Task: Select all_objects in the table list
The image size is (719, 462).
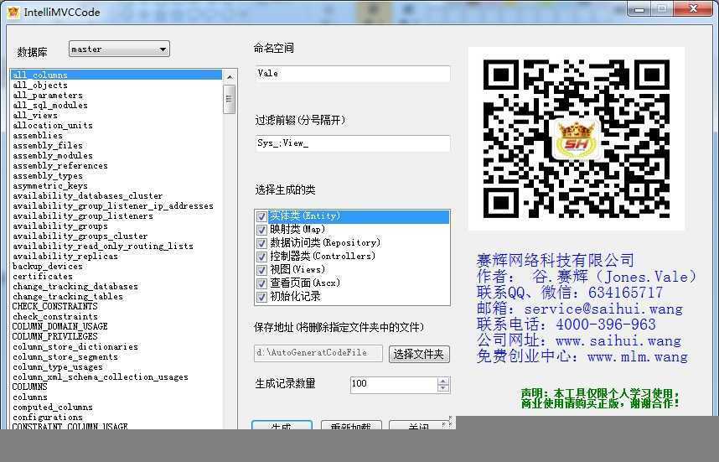Action: 116,85
